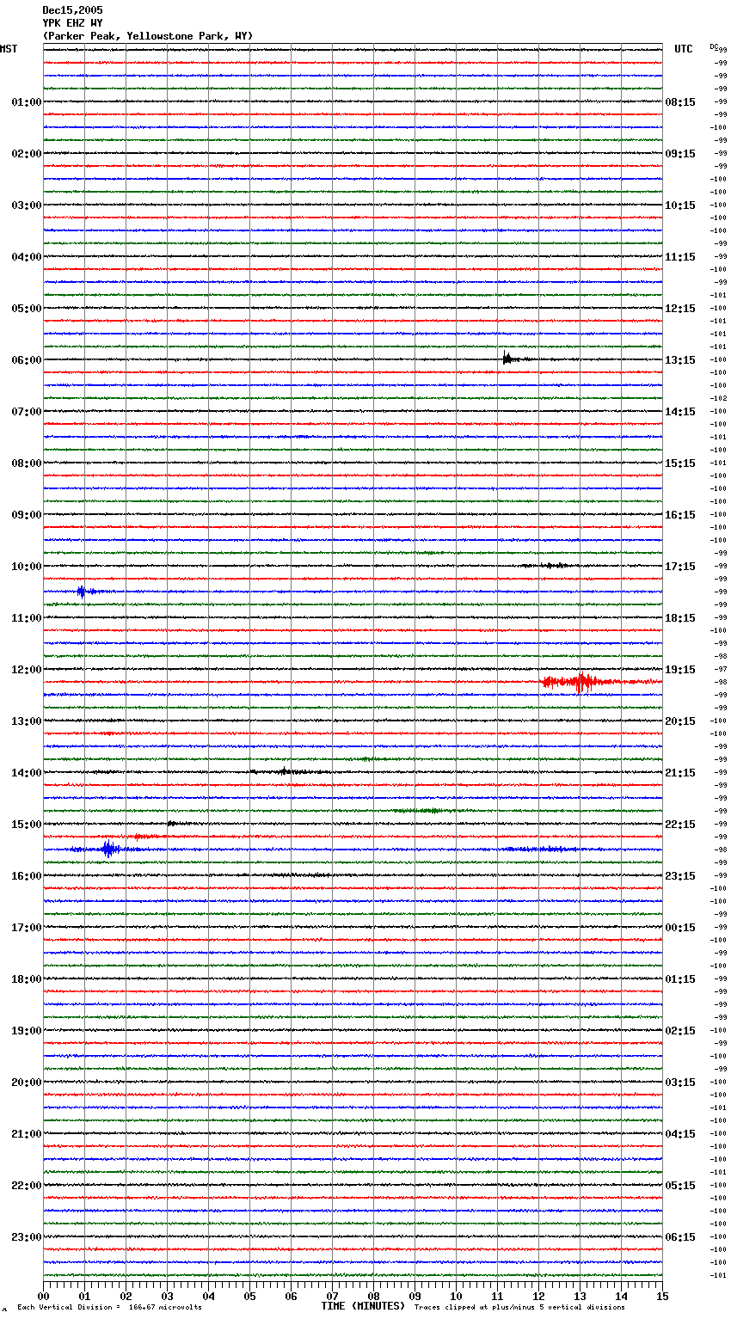Pick the 18:15 UTC time label
This screenshot has width=731, height=1319.
[680, 618]
